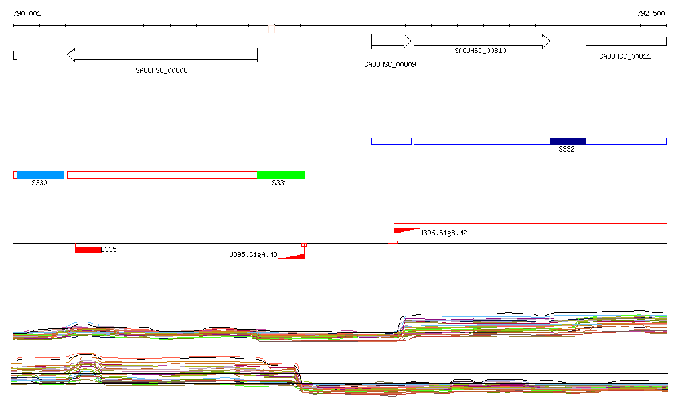Select the SAOUHSC_00809 gene arrow

point(391,41)
